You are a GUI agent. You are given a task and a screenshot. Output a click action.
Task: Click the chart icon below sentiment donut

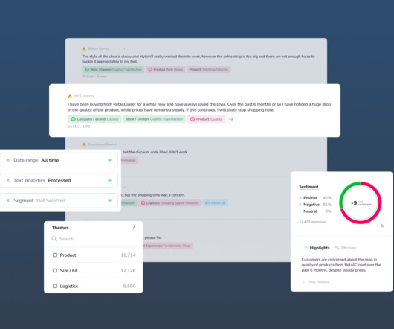click(x=382, y=226)
